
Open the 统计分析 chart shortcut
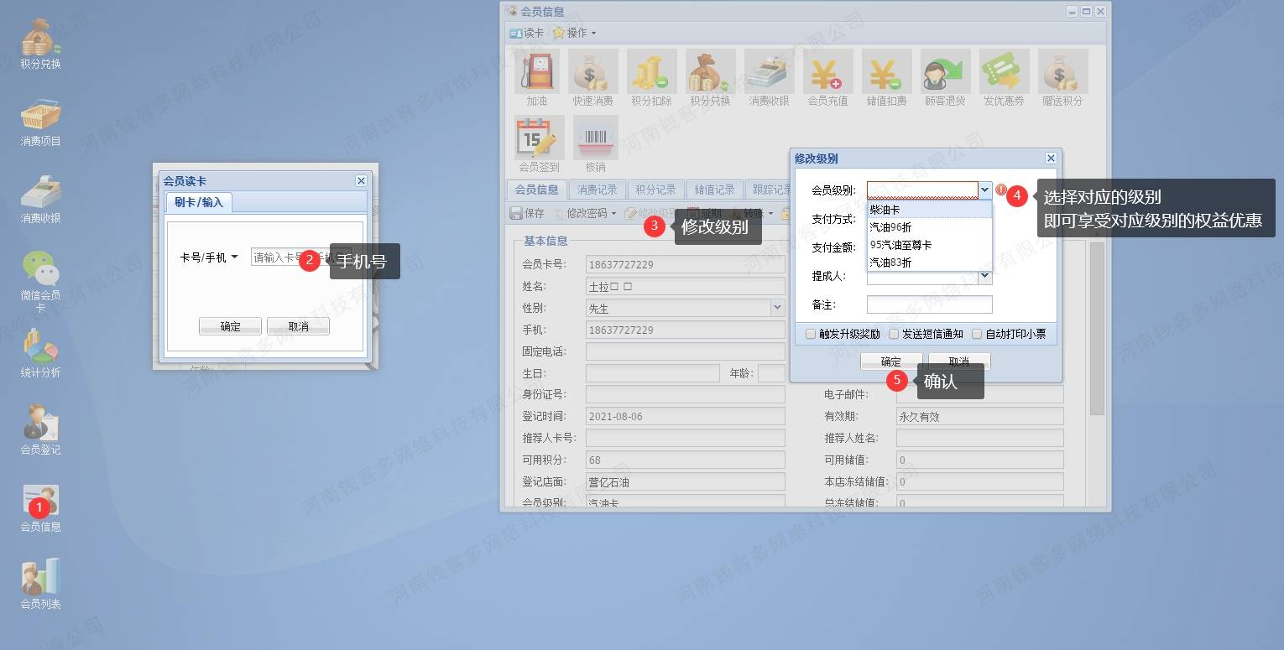tap(40, 353)
